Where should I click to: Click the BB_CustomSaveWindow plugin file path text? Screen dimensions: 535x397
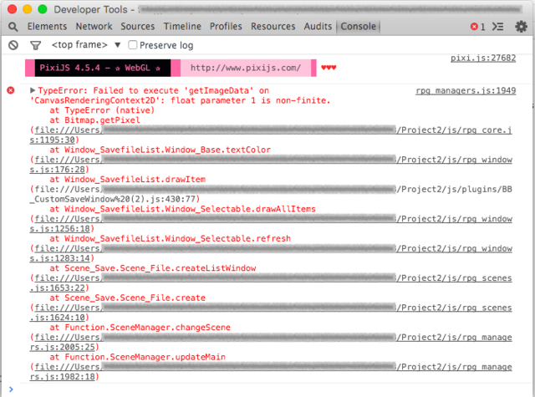271,194
